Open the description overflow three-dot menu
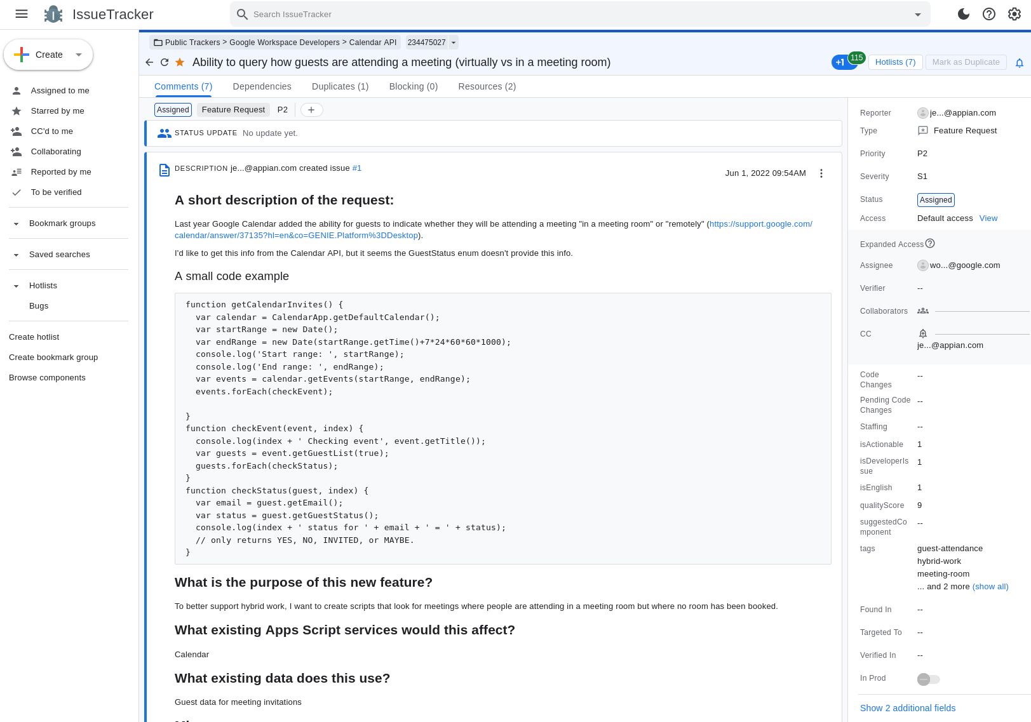Viewport: 1031px width, 722px height. click(821, 173)
